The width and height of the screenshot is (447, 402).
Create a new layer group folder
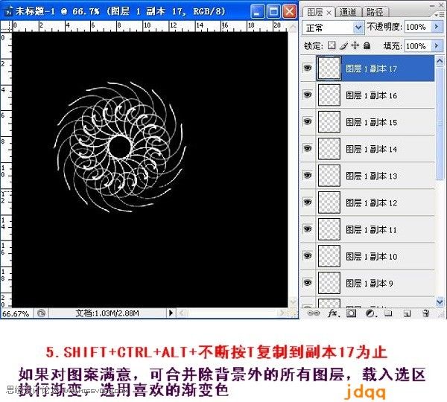(388, 313)
